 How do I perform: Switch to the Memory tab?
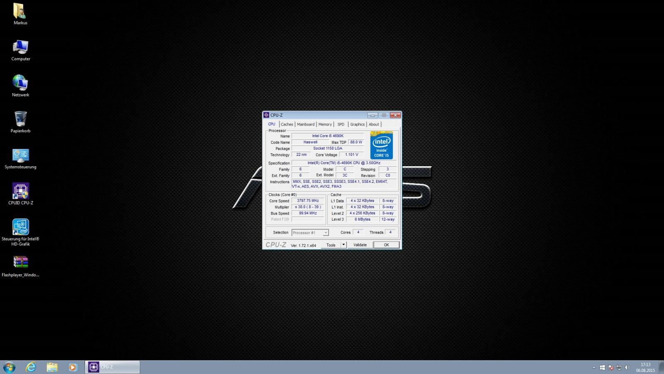325,124
